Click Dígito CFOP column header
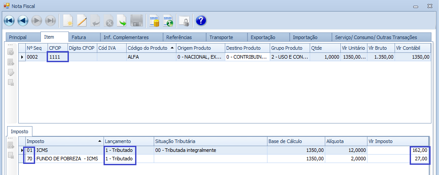 tap(82, 48)
